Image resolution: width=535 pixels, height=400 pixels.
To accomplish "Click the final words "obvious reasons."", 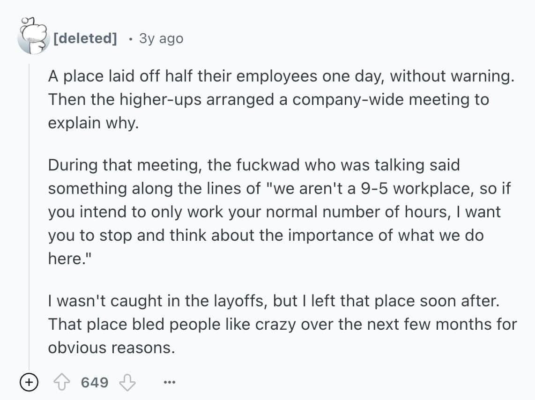I will pyautogui.click(x=111, y=347).
